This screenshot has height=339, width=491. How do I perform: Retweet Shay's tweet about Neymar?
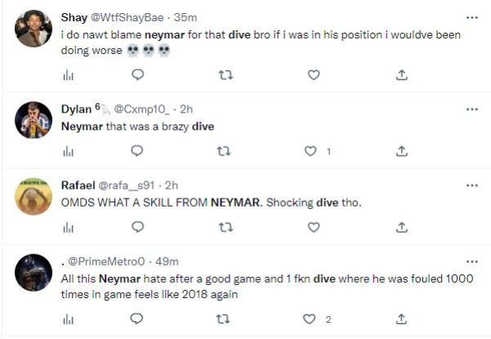pyautogui.click(x=226, y=74)
